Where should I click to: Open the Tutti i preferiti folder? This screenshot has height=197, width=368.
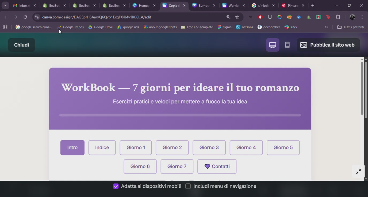[x=351, y=27]
